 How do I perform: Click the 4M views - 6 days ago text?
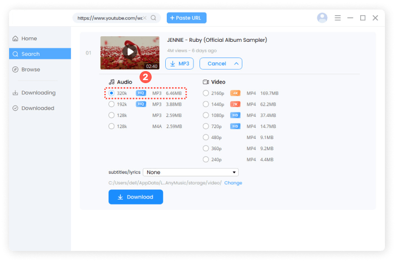[191, 50]
